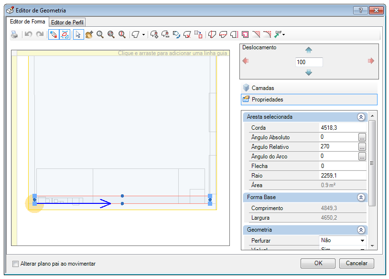Redo the geometry edit
389x279 pixels.
click(x=40, y=34)
